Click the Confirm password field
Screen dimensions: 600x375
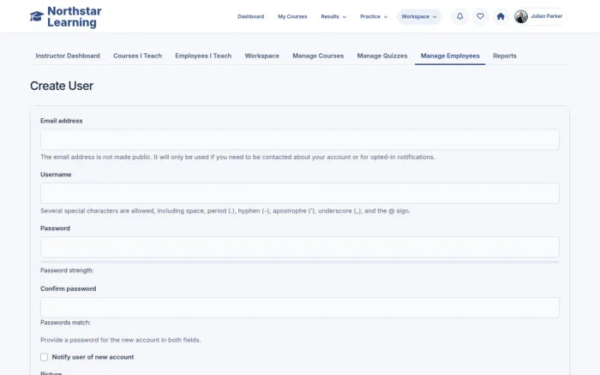(300, 307)
